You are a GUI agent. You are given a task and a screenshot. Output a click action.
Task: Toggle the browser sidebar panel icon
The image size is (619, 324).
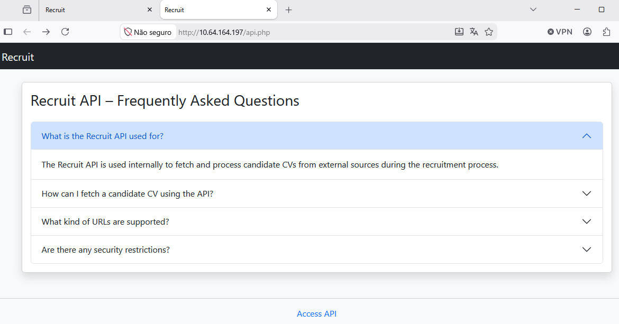pyautogui.click(x=8, y=32)
